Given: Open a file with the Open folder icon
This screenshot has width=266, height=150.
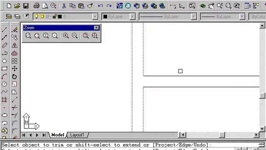Looking at the screenshot, I should coord(17,6).
